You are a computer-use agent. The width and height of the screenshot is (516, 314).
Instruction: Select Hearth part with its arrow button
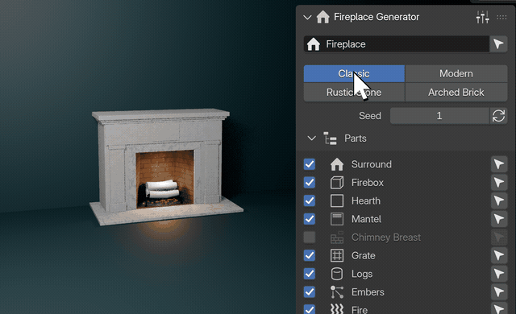[x=499, y=200]
